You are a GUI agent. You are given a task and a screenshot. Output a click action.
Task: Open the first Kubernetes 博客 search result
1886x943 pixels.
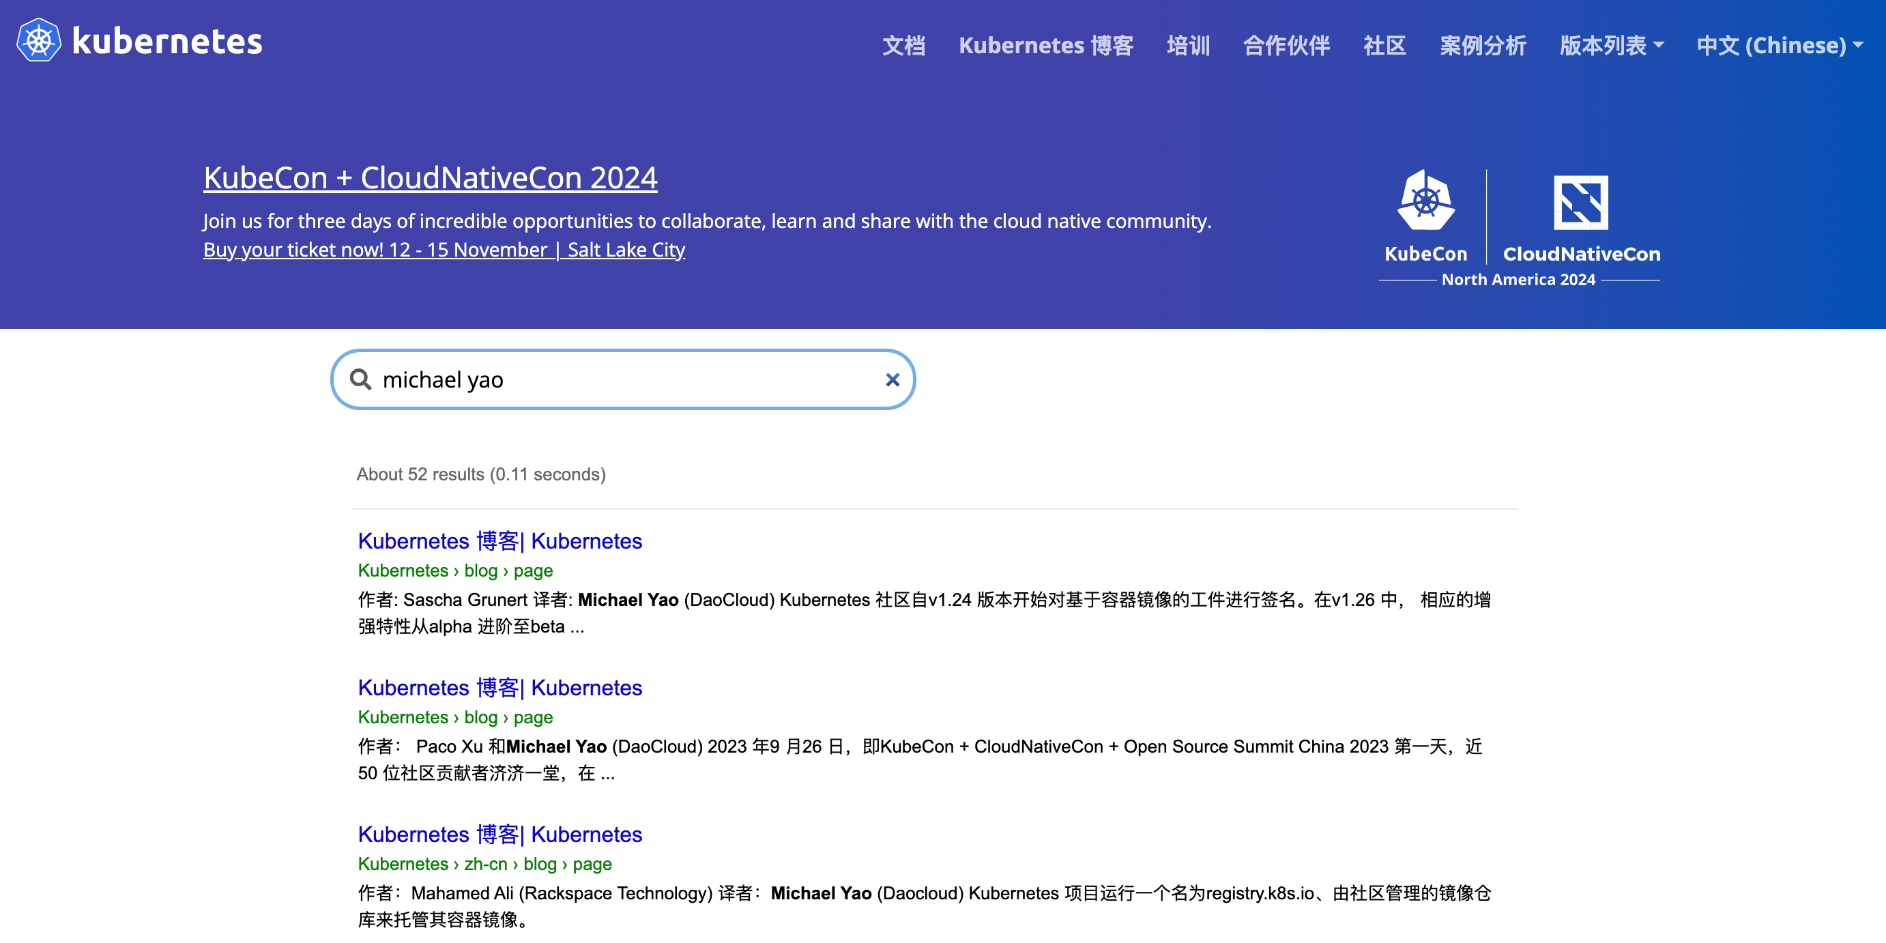tap(499, 540)
